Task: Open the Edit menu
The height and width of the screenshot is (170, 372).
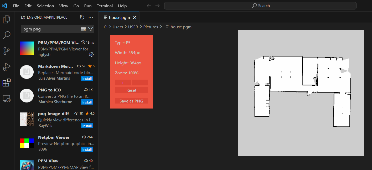Action: click(28, 6)
